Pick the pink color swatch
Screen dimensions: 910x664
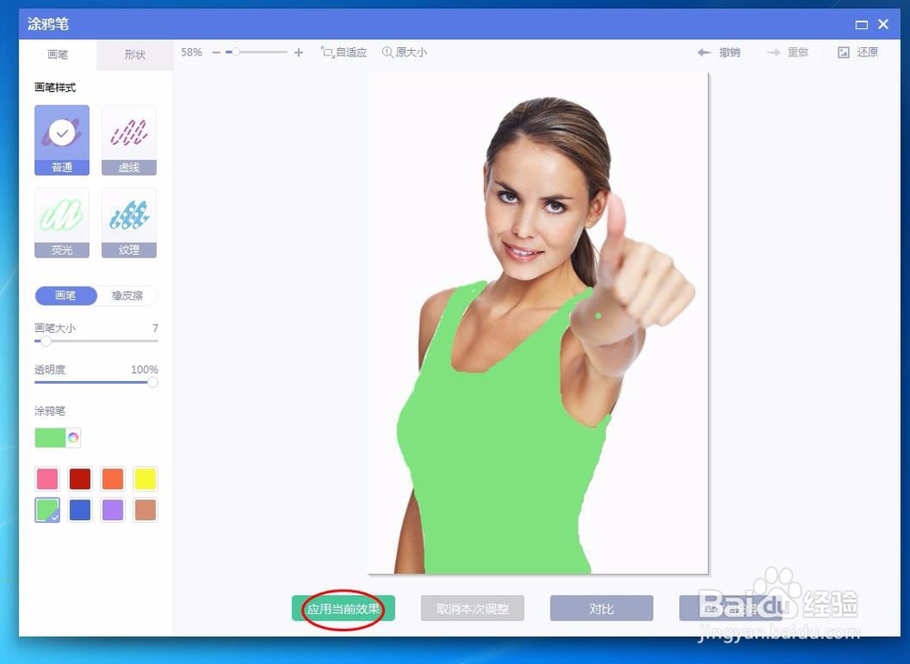pos(47,479)
